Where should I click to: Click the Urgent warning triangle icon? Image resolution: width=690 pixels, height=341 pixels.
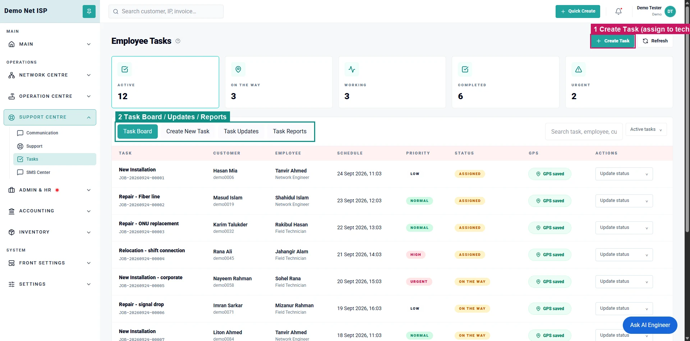pyautogui.click(x=579, y=69)
